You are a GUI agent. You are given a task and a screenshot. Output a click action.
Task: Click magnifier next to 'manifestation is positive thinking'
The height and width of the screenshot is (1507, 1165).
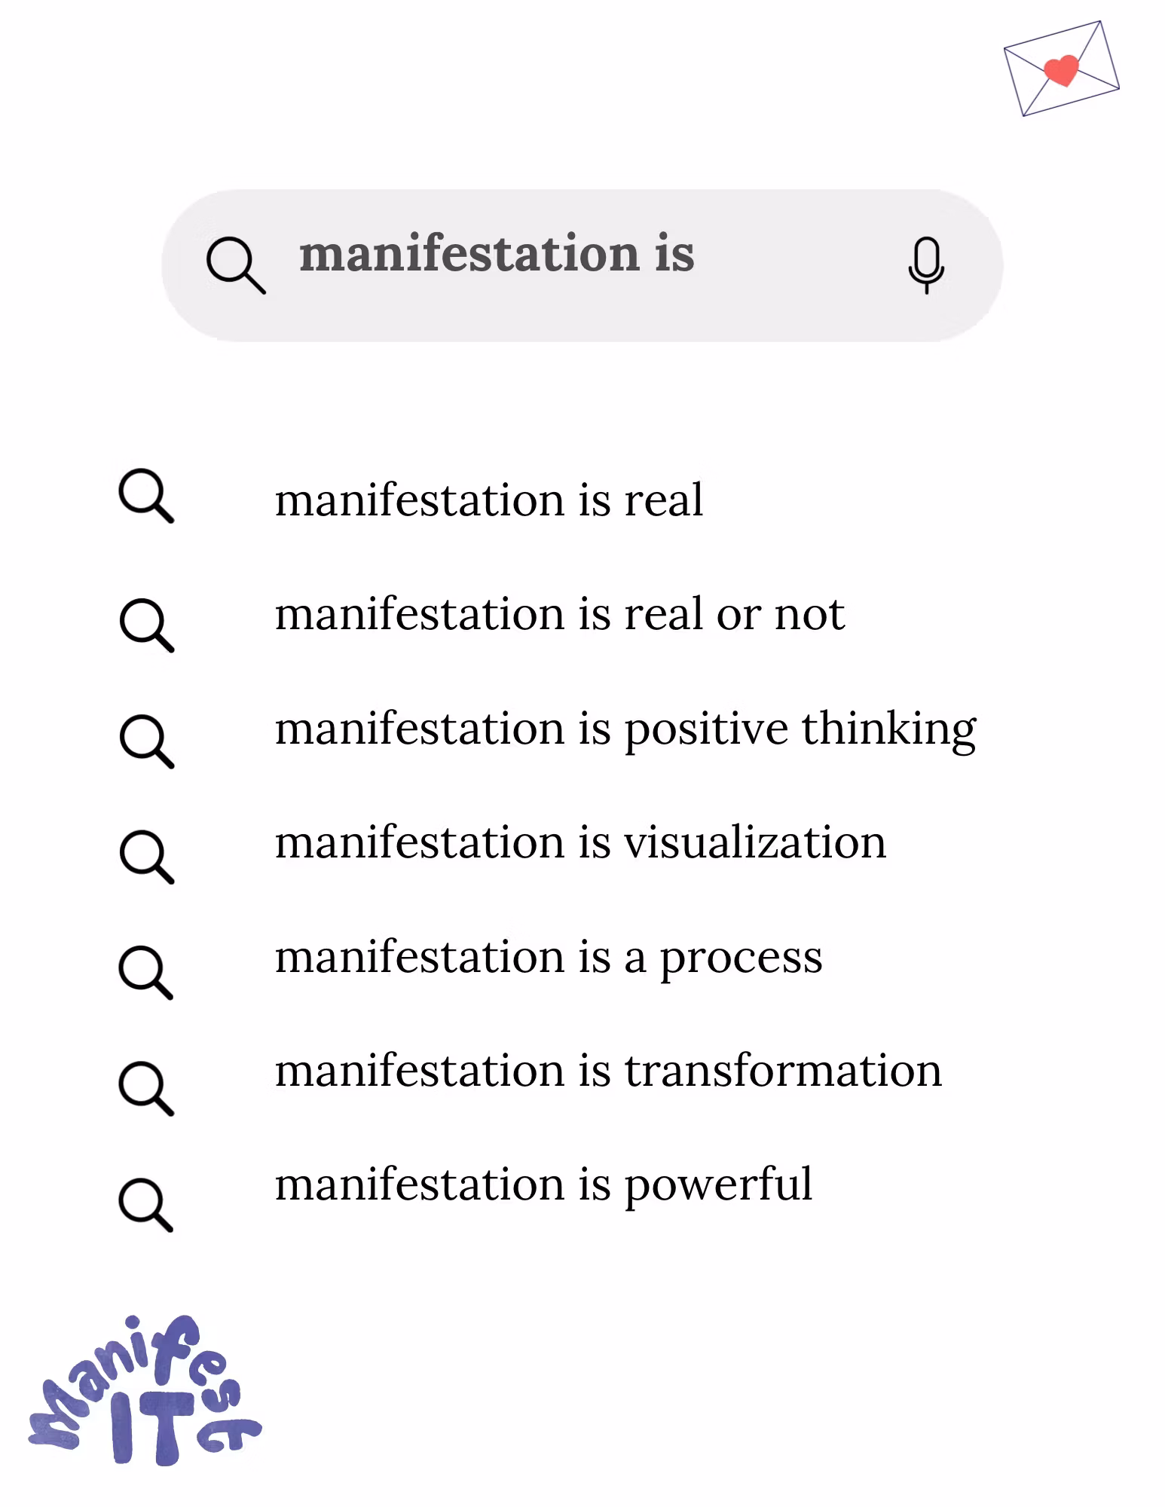coord(146,741)
